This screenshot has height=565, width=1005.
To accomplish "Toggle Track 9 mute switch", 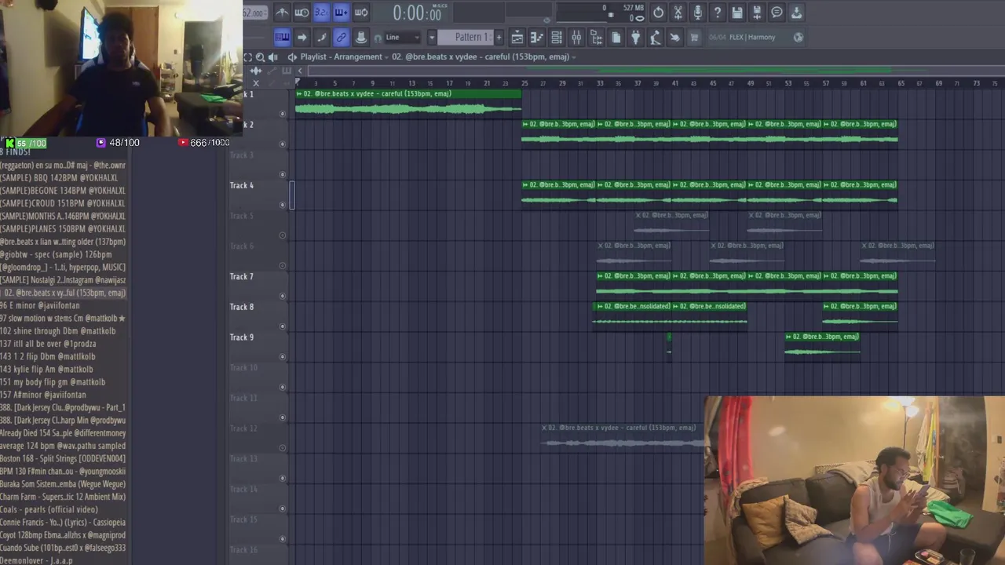I will [x=283, y=357].
